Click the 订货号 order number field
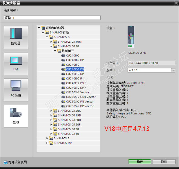This screenshot has height=169, width=179. click(151, 63)
